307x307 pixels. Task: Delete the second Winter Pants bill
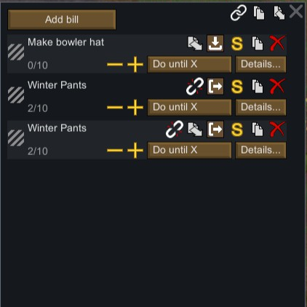[x=277, y=129]
